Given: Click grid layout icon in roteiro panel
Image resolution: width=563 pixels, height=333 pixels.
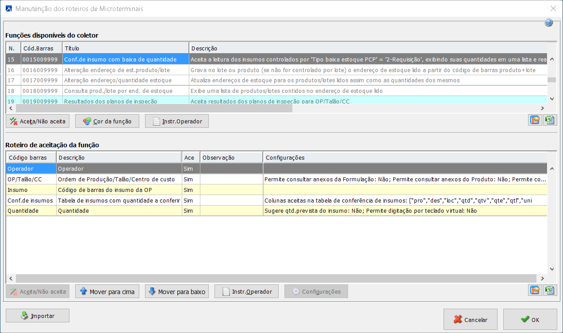Looking at the screenshot, I should (535, 290).
